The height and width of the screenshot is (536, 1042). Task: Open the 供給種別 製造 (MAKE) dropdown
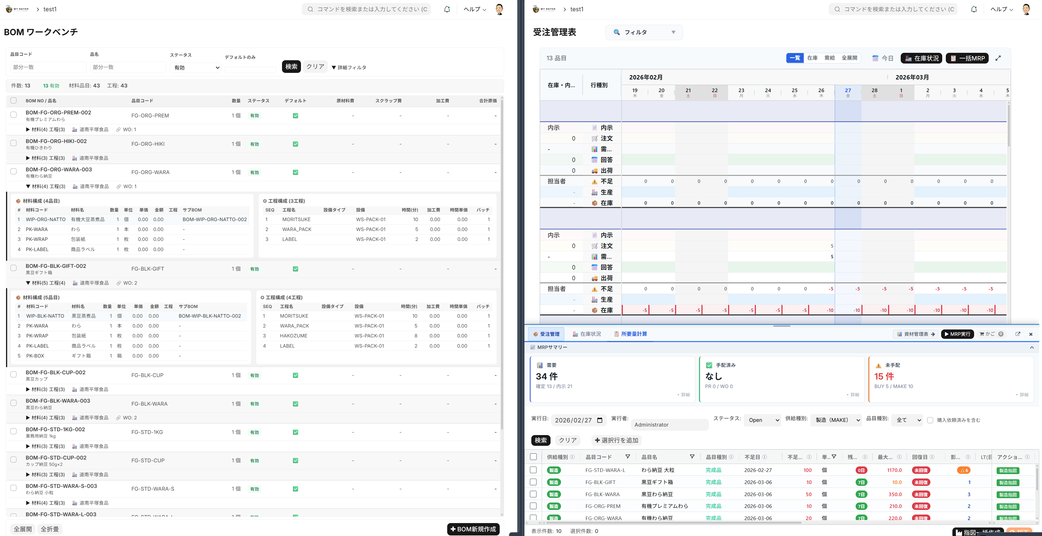point(836,420)
